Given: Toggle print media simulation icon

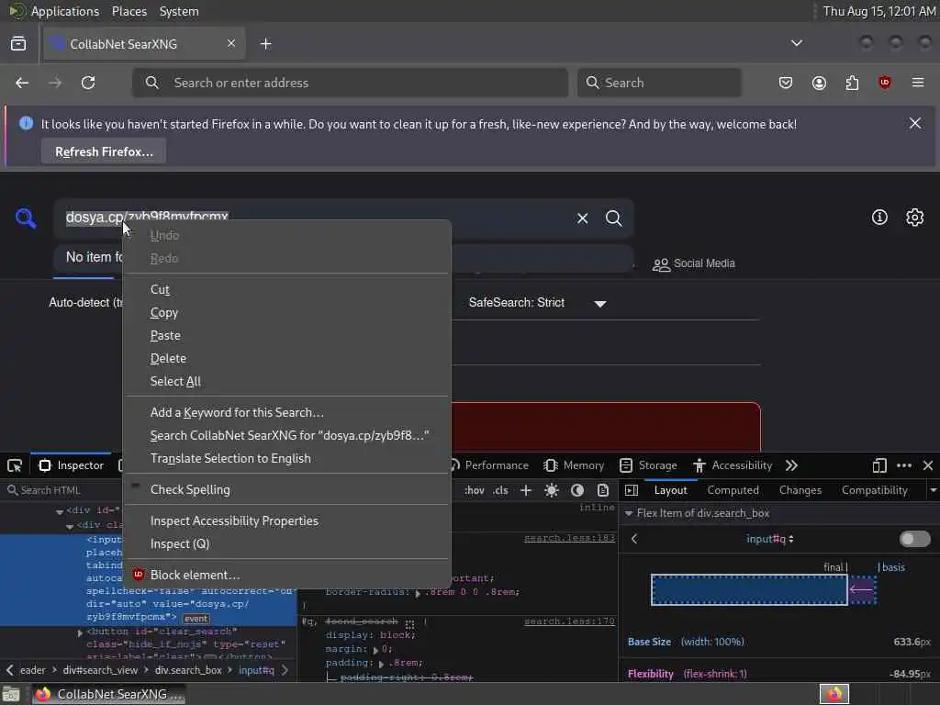Looking at the screenshot, I should click(603, 490).
